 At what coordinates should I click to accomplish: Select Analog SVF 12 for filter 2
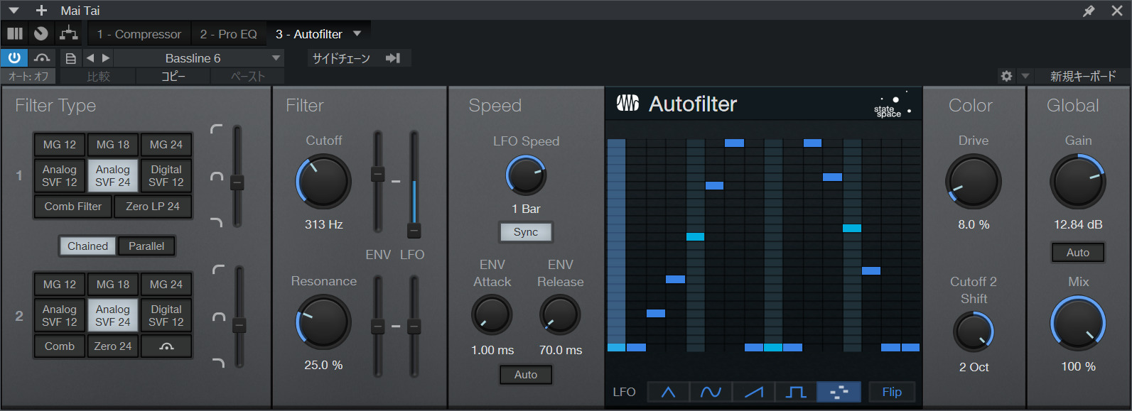(60, 315)
